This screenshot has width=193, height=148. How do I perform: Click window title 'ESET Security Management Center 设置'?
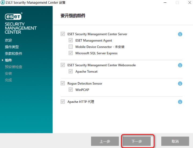coord(35,3)
